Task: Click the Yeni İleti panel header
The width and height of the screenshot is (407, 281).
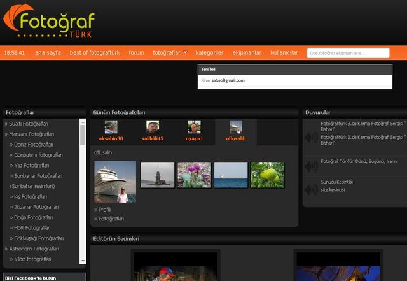Action: (x=295, y=69)
